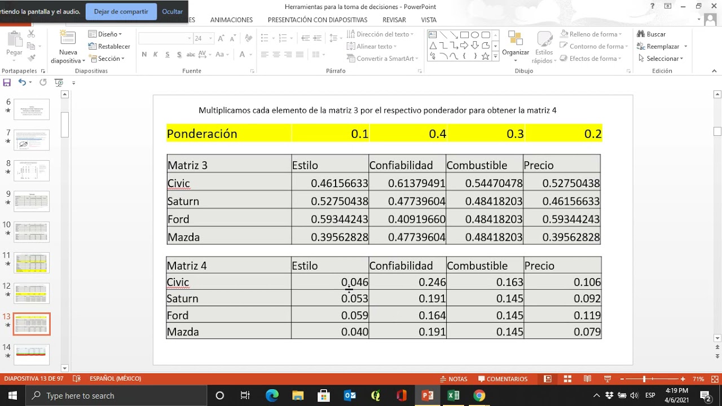The width and height of the screenshot is (722, 406).
Task: Open the Sección dropdown
Action: [x=107, y=59]
